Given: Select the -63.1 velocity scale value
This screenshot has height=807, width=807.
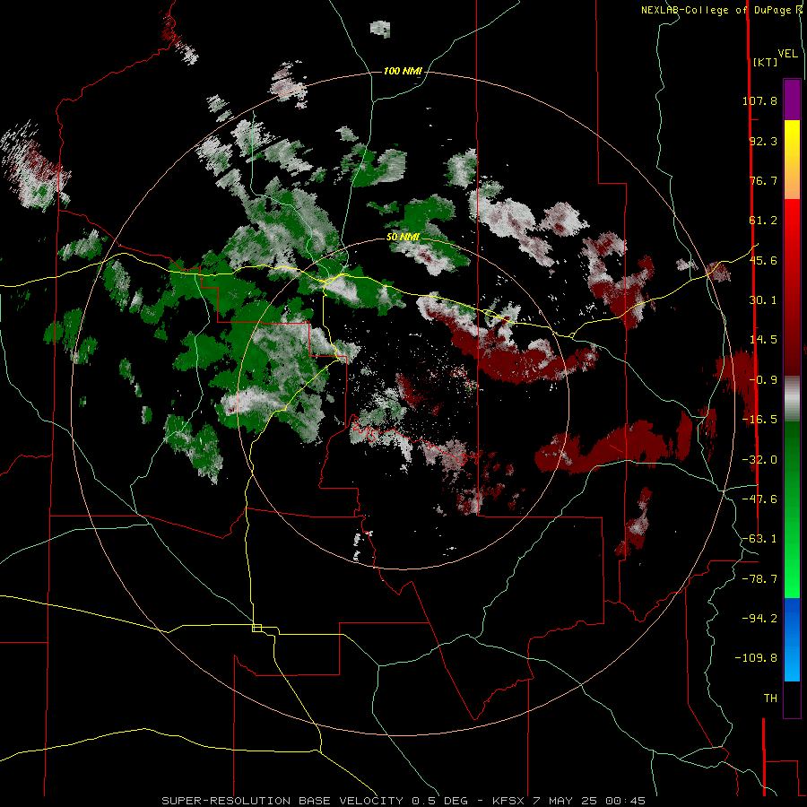Looking at the screenshot, I should coord(759,539).
